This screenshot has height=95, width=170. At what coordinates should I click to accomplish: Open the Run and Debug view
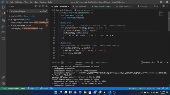pyautogui.click(x=3, y=26)
